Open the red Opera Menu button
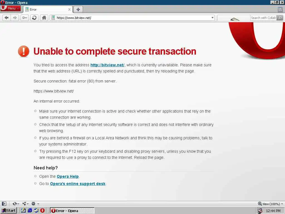The width and height of the screenshot is (285, 214). pos(11,8)
